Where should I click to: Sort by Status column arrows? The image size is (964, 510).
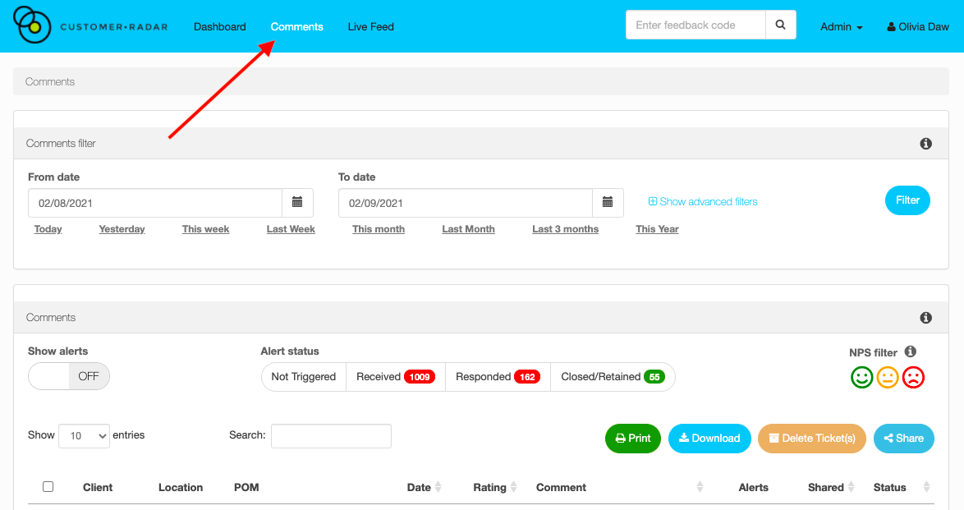[926, 487]
